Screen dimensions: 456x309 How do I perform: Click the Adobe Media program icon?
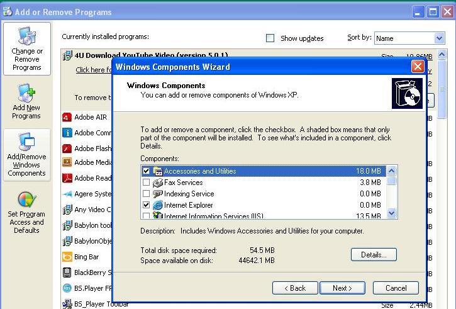tap(67, 162)
